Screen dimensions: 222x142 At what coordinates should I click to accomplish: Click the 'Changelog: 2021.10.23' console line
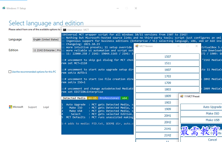tap(81, 44)
